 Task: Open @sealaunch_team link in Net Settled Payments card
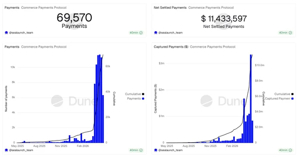pos(170,33)
